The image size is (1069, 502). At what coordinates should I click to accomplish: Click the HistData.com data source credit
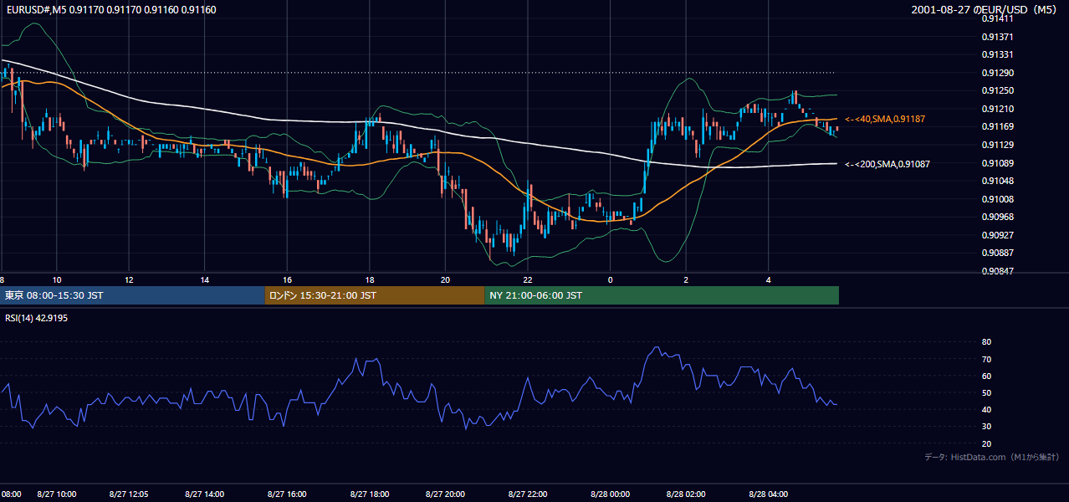click(x=992, y=457)
